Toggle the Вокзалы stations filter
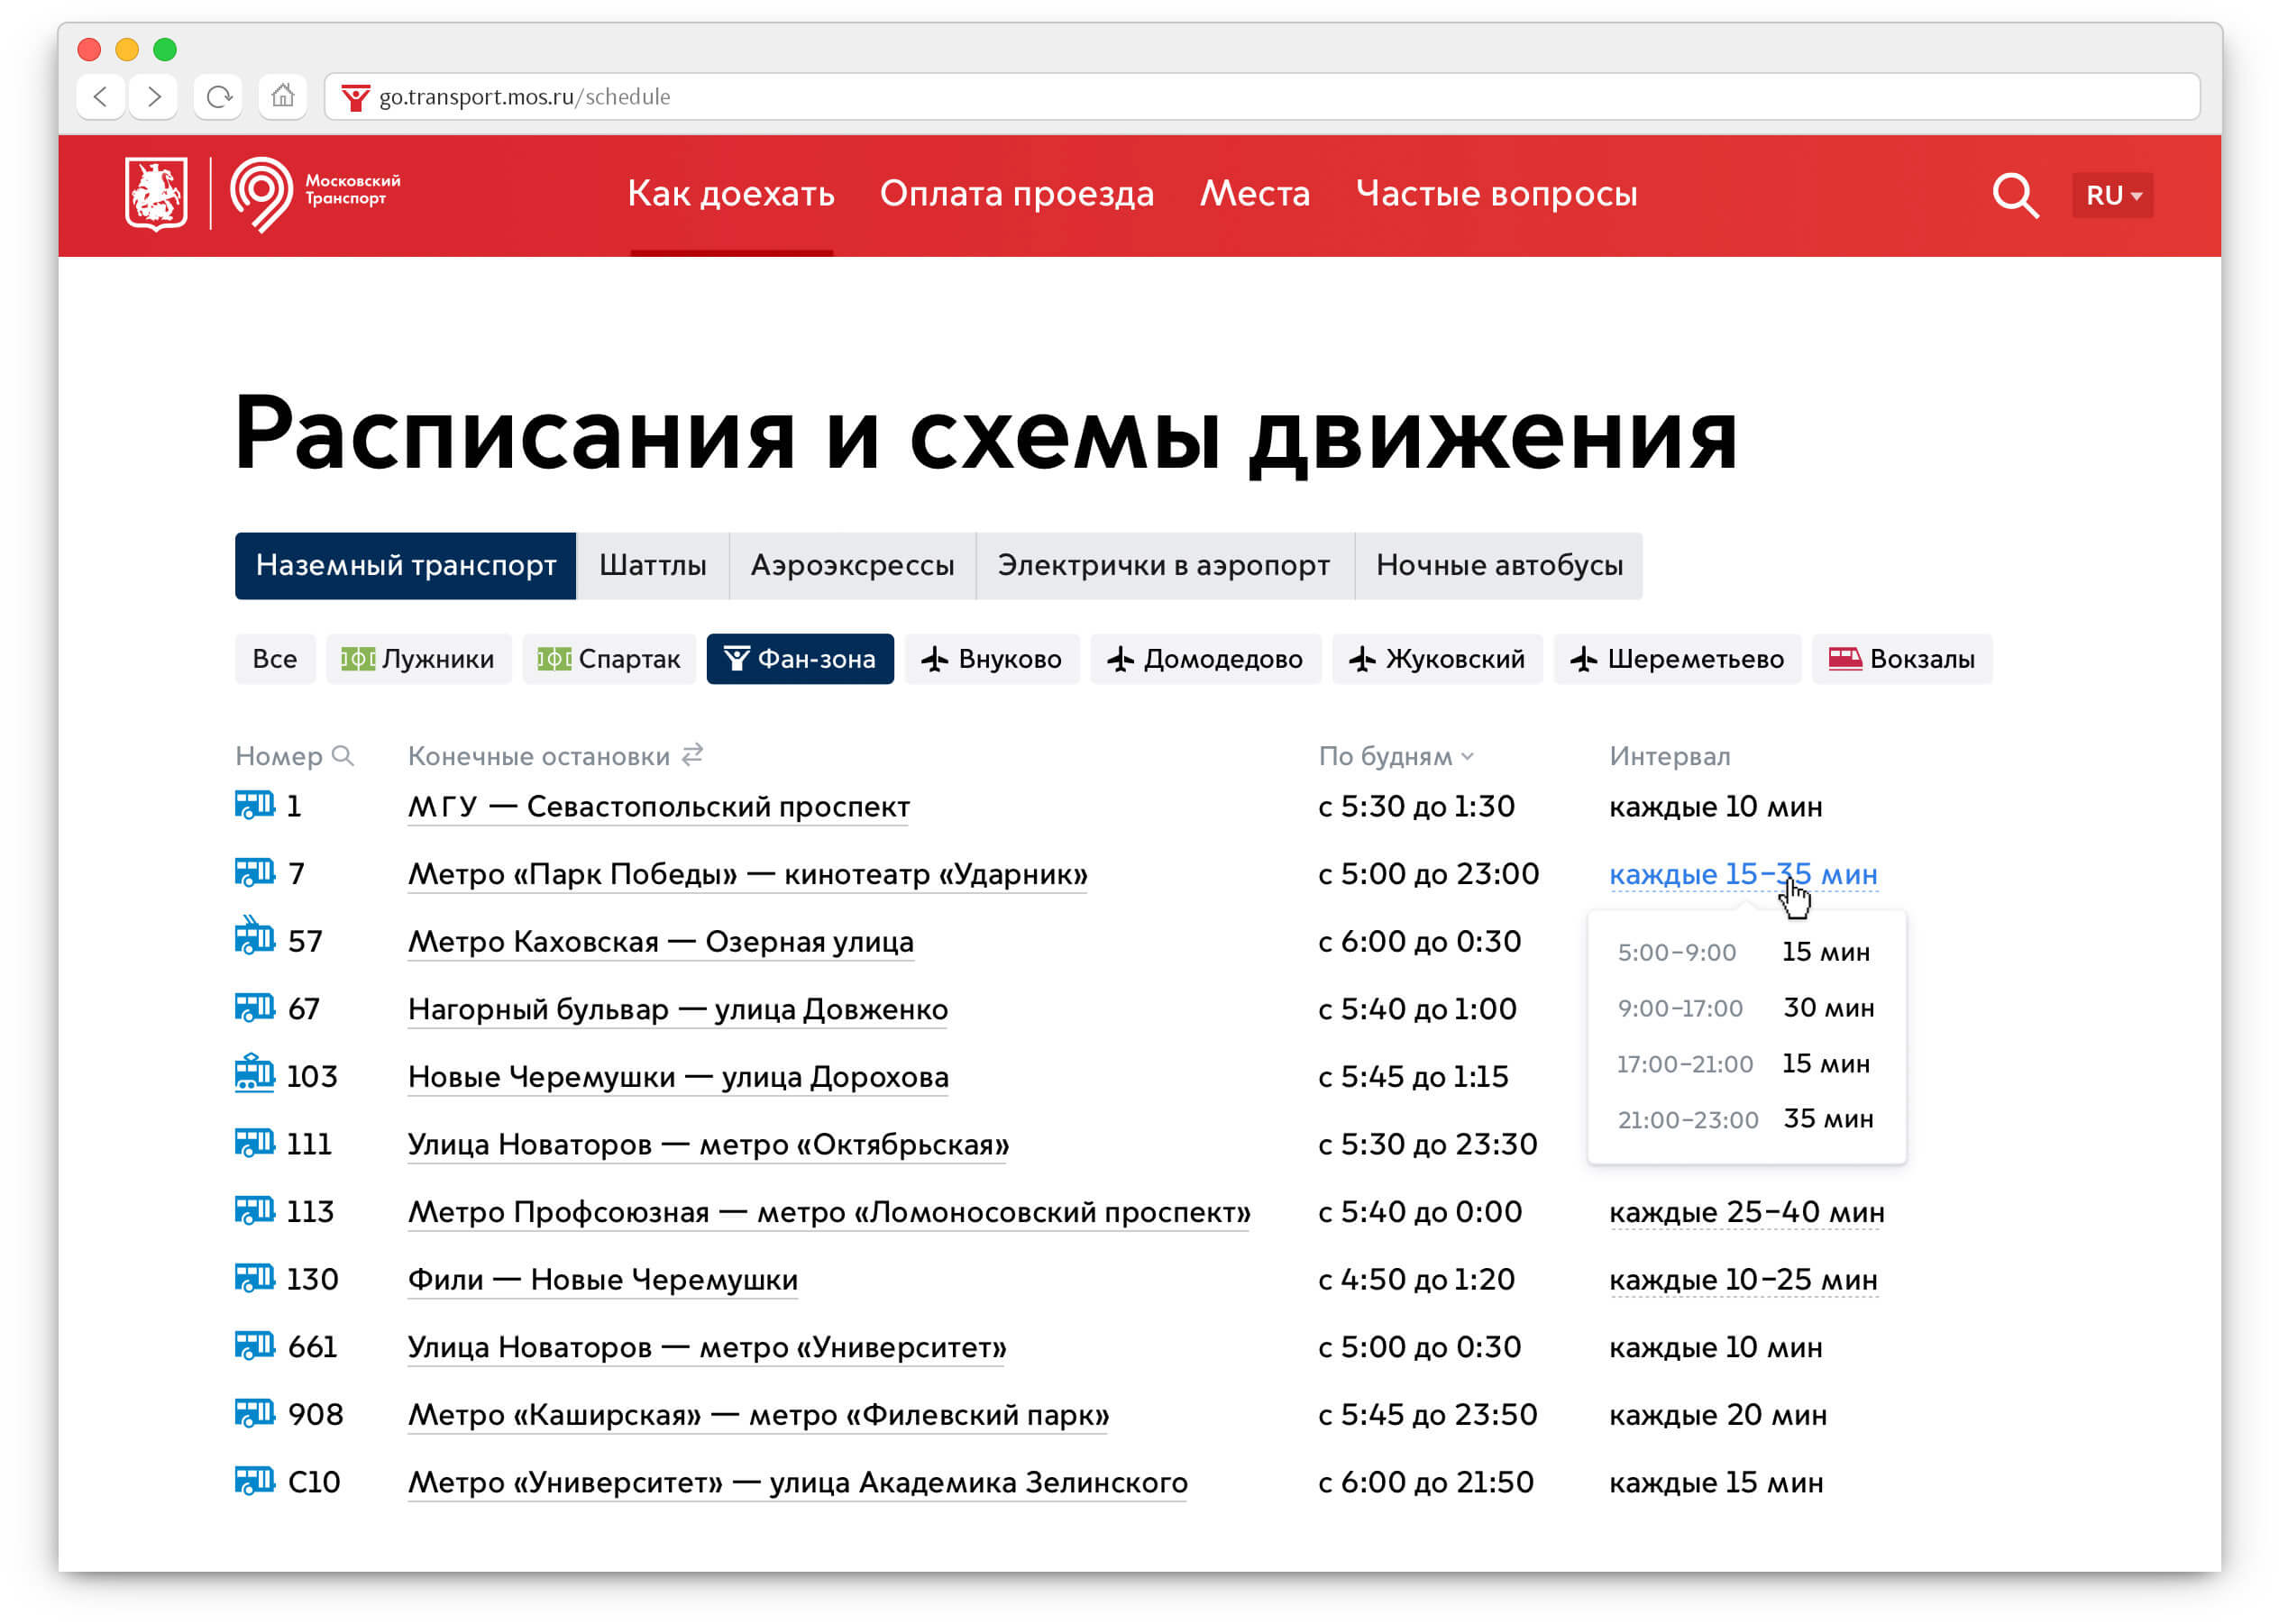The image size is (2279, 1624). click(1901, 659)
